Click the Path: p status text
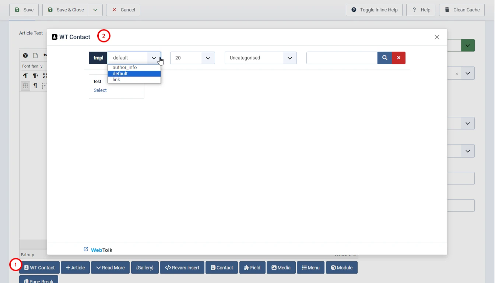The image size is (495, 283). pos(28,255)
